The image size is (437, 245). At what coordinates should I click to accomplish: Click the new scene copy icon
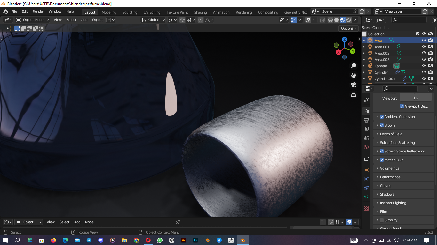362,11
